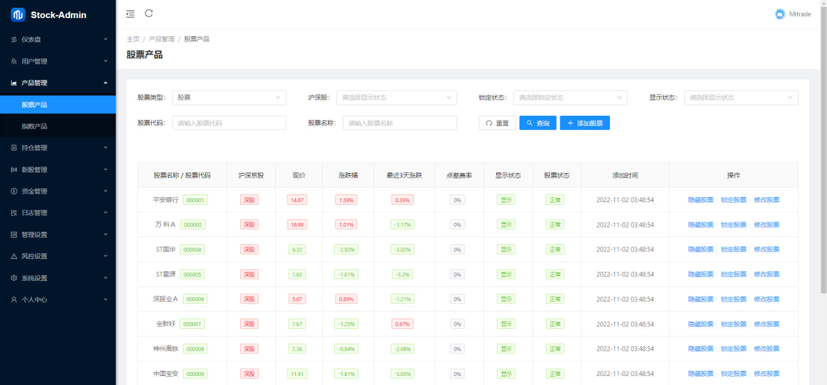Click the 股票代码 input field
This screenshot has height=385, width=827.
229,123
